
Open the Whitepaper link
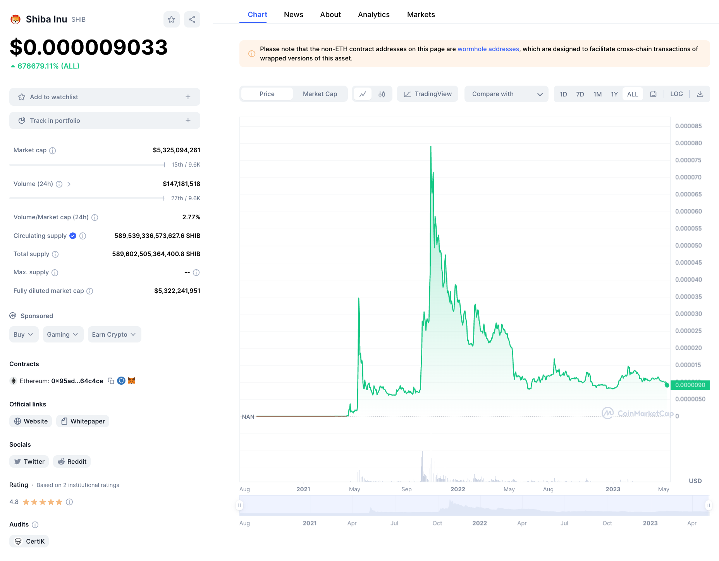point(83,422)
